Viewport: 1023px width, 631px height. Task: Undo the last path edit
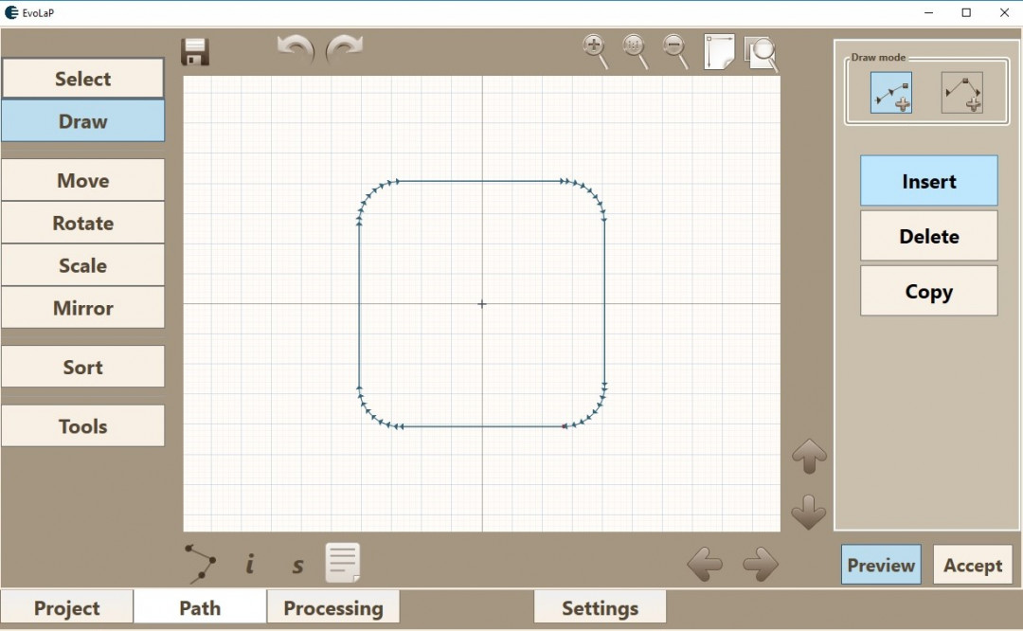click(x=296, y=49)
